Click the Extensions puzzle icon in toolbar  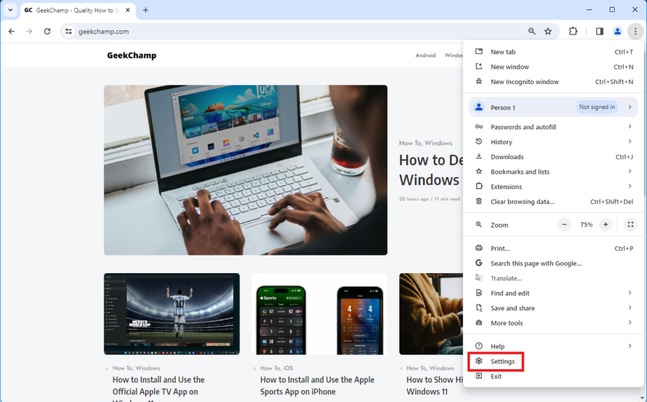(x=573, y=31)
